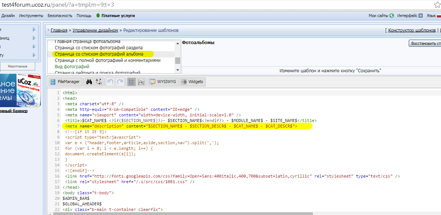Click the Главная breadcrumb link

(59, 30)
